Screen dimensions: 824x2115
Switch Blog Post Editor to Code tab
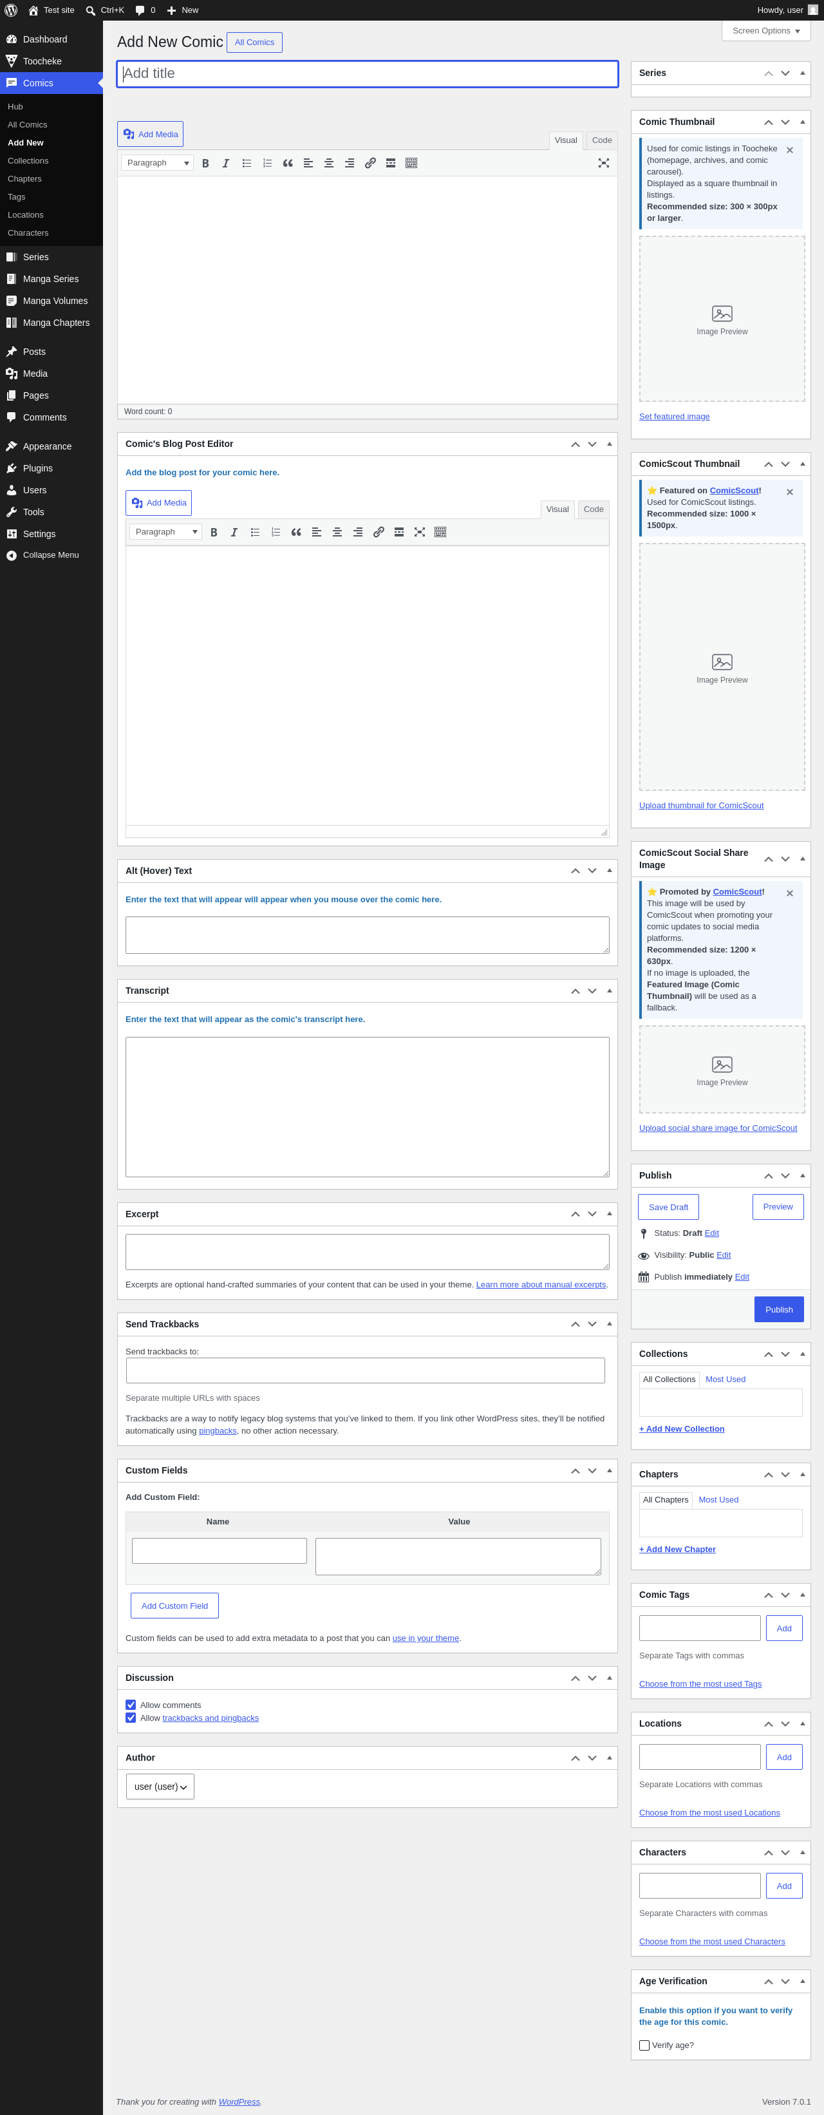coord(594,509)
